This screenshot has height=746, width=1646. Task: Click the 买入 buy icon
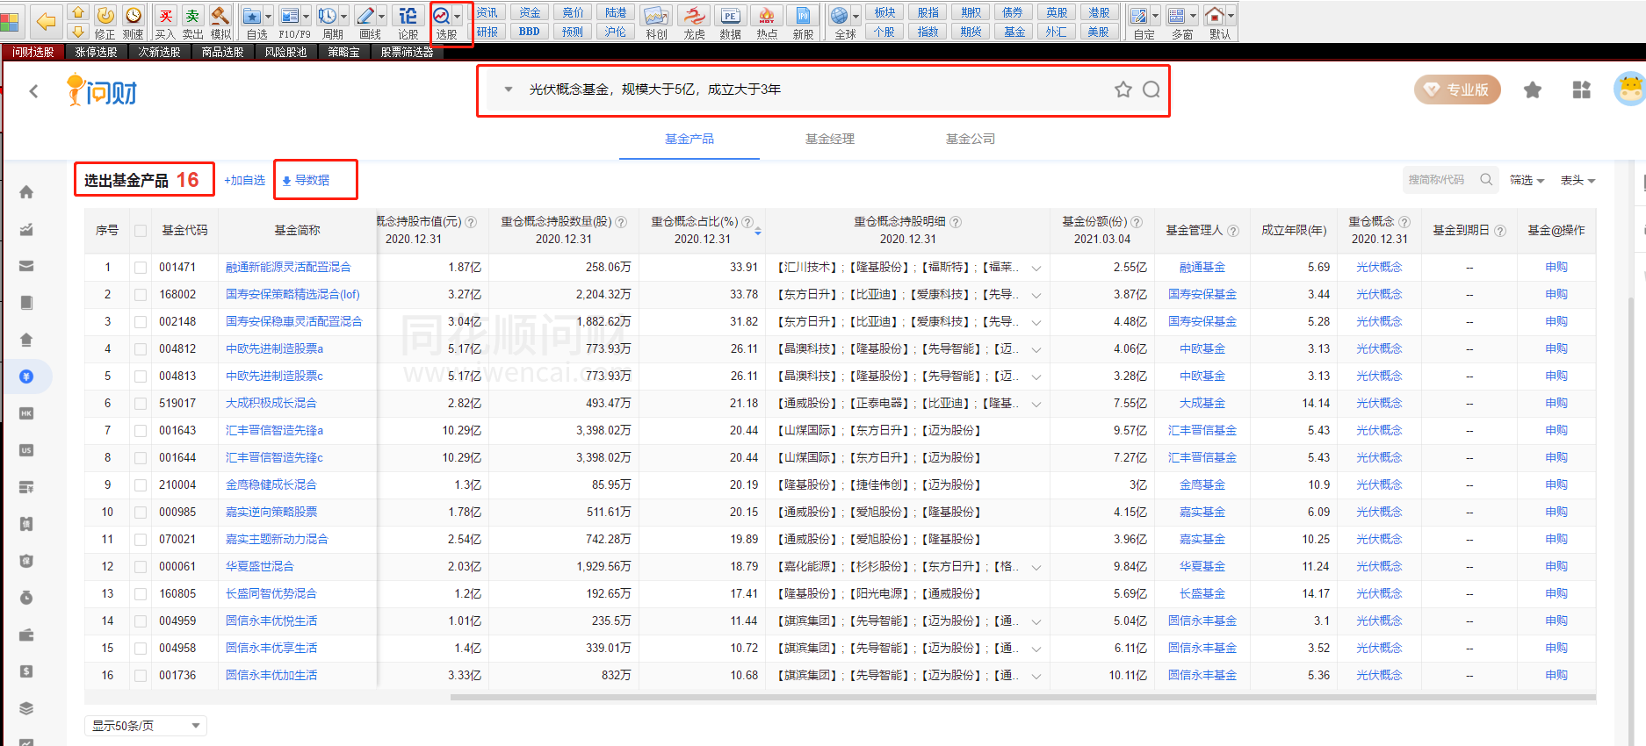coord(165,21)
